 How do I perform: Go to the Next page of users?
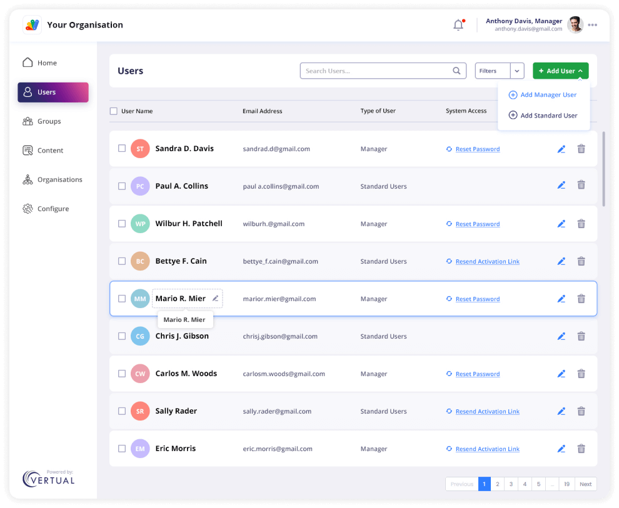(x=585, y=484)
